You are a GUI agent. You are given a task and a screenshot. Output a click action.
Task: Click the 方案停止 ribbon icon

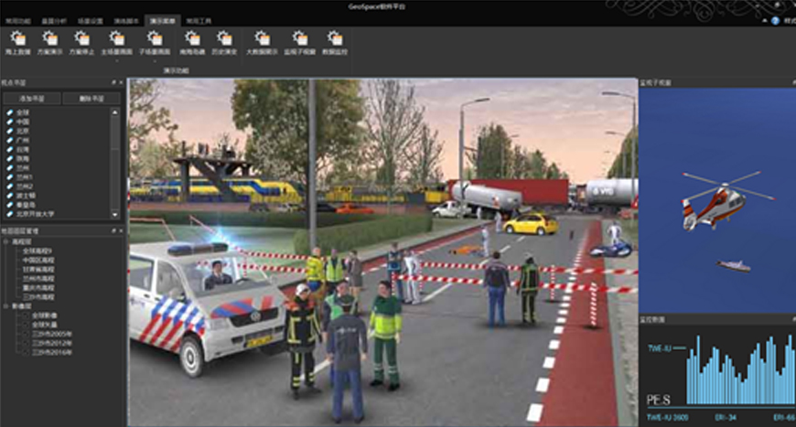81,42
